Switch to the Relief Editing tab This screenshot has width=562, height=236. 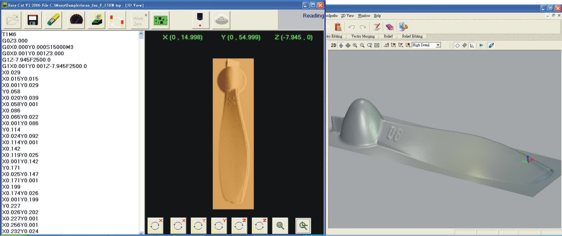[x=412, y=36]
